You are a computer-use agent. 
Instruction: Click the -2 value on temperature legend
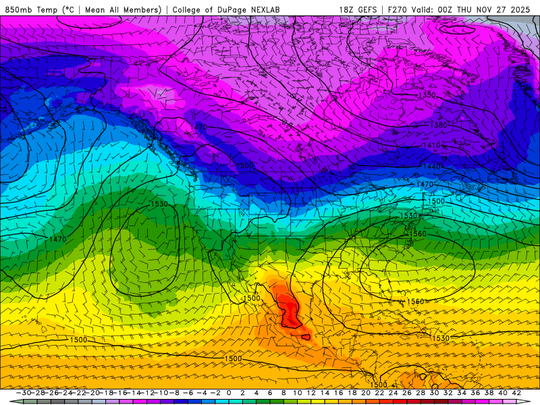click(x=215, y=393)
